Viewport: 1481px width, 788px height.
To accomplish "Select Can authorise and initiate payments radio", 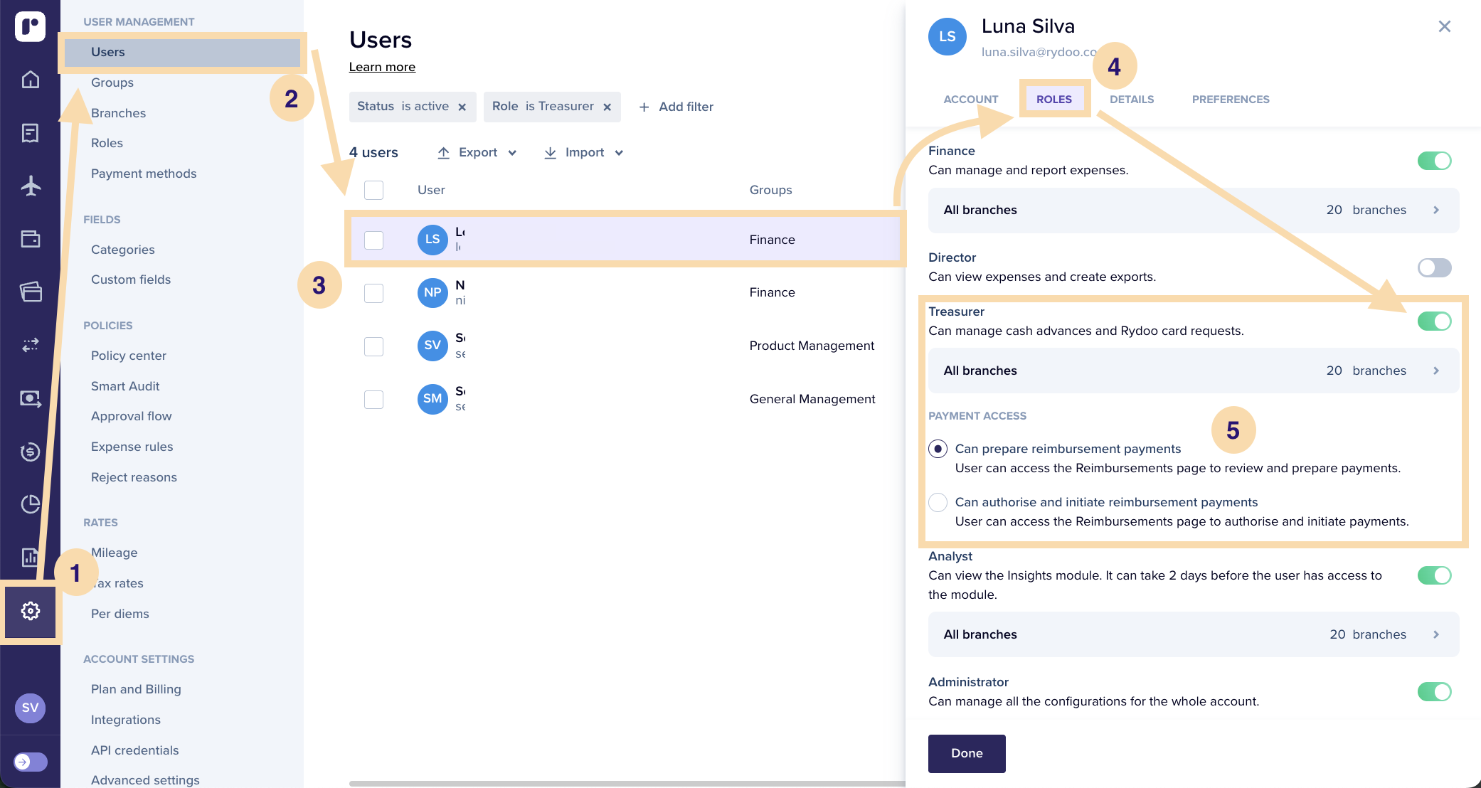I will click(x=938, y=502).
